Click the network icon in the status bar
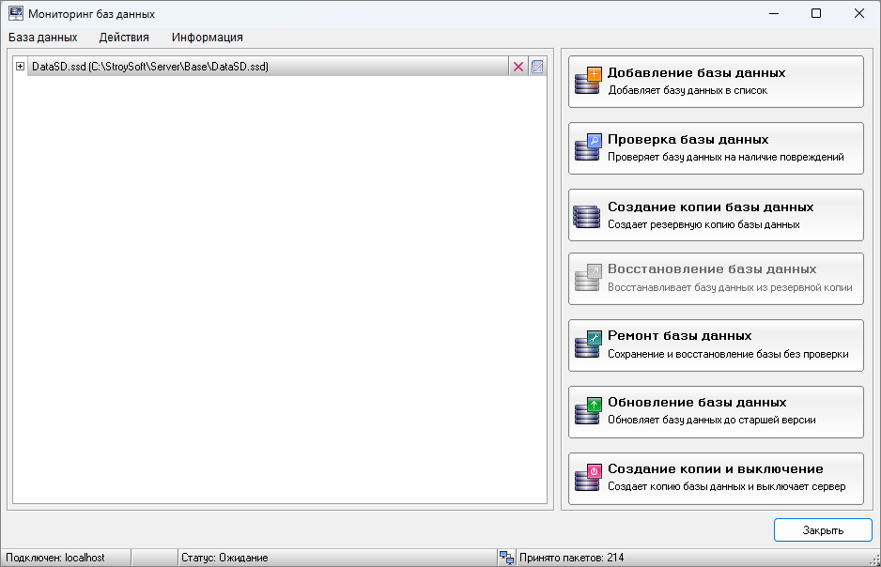The height and width of the screenshot is (567, 881). 506,558
